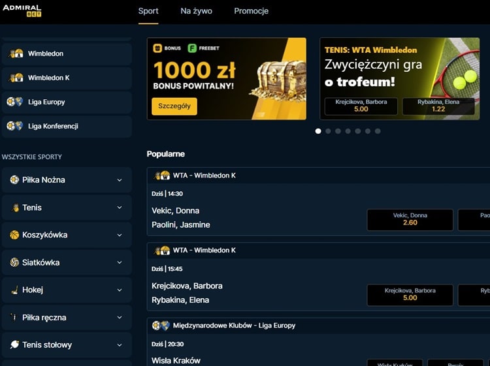Select the Piłka Nożna soccer ball icon
Screen dimensions: 490x366
click(x=14, y=179)
